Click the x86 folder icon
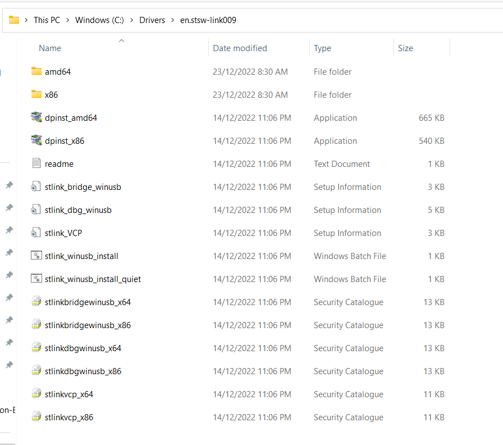 pos(36,94)
